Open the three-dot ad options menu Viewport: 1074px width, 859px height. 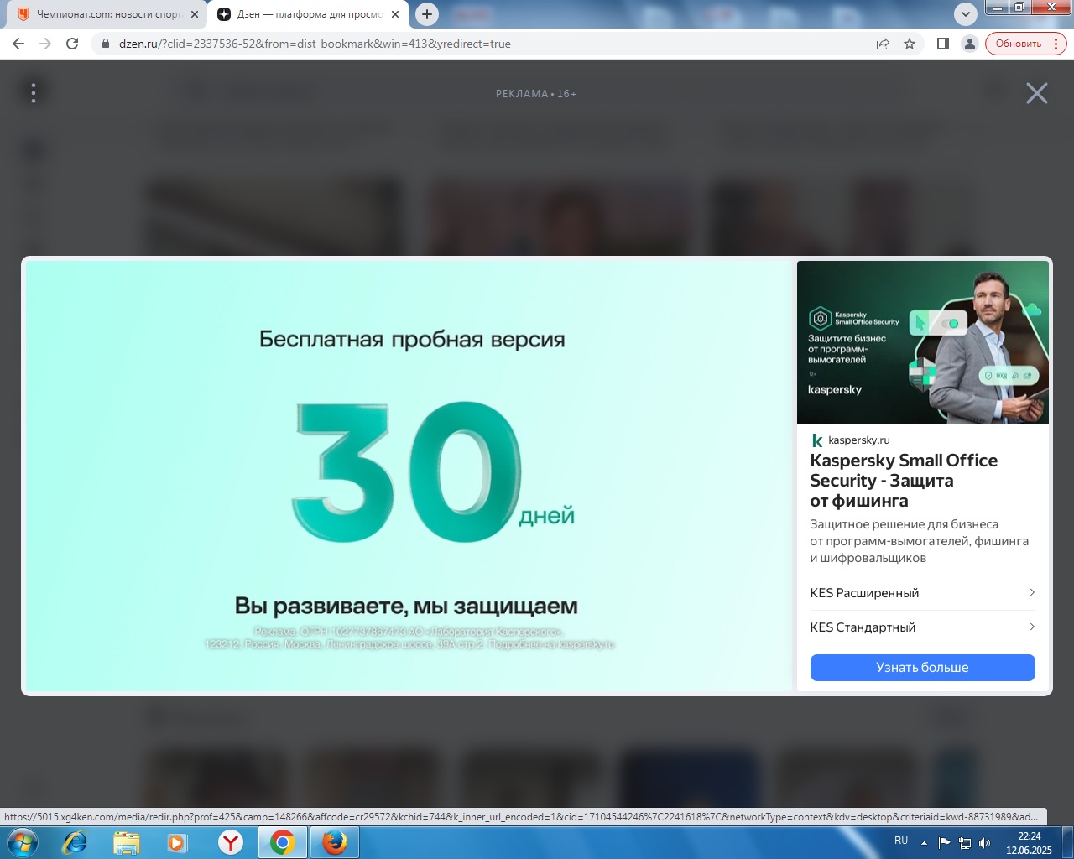(x=34, y=93)
